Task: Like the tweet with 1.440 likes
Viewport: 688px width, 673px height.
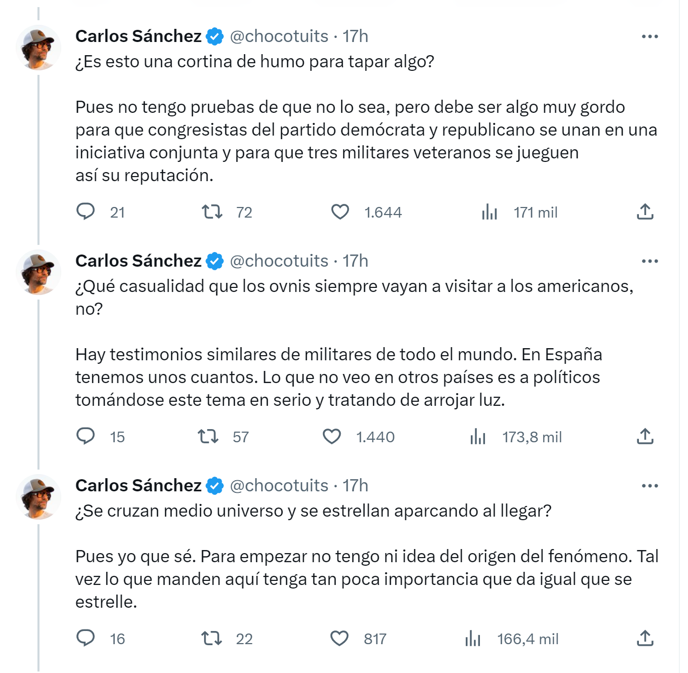Action: click(332, 436)
